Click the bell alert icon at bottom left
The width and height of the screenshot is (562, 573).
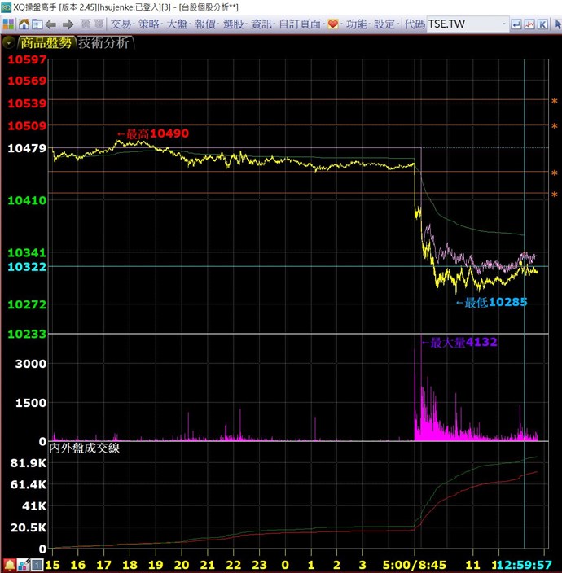[x=9, y=564]
